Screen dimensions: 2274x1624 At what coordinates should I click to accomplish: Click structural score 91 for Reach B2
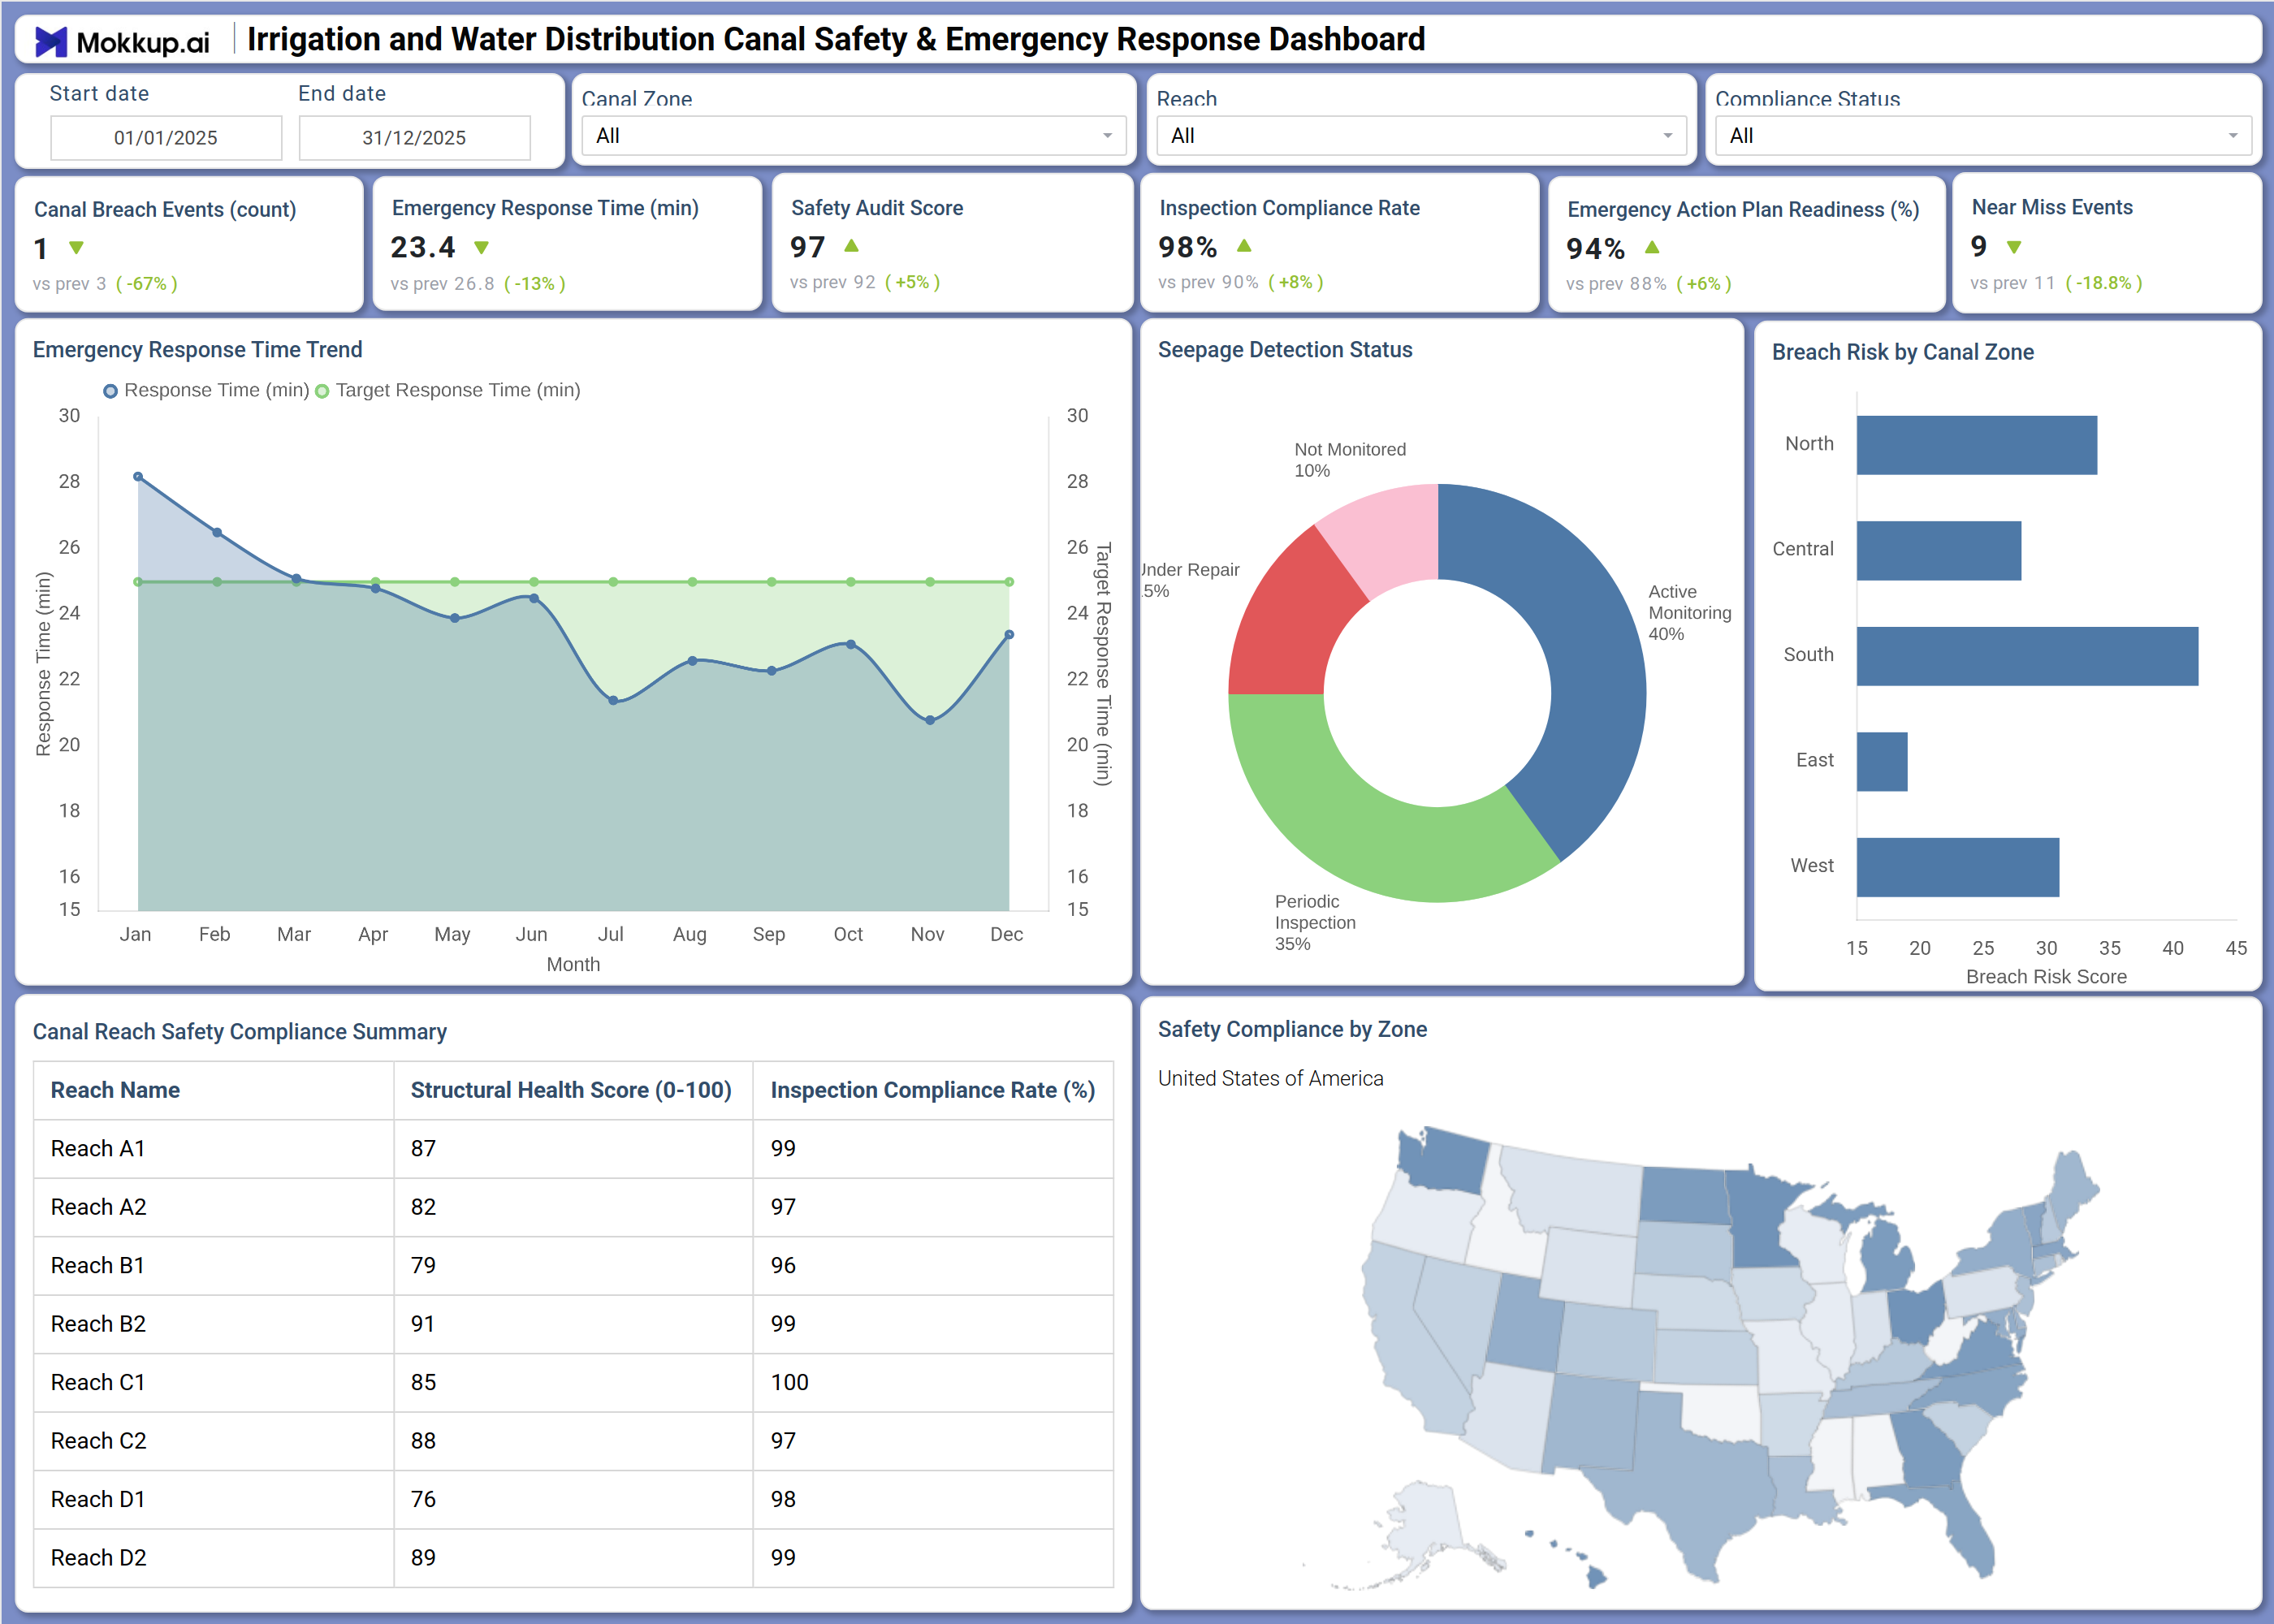(x=423, y=1324)
